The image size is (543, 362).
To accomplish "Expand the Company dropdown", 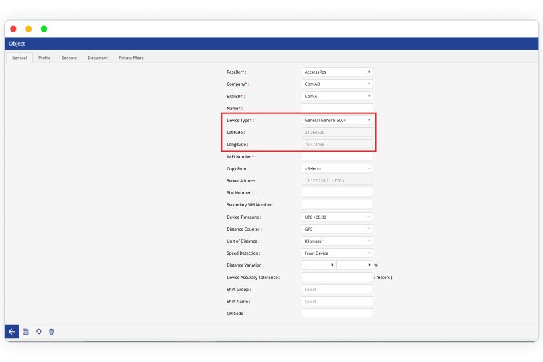I will 337,84.
